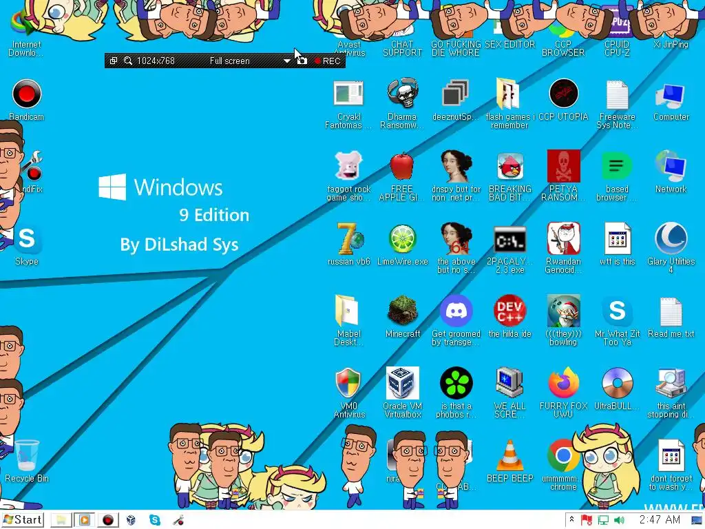Open the 'FREE APPLE' red apple icon
Viewport: 705px width, 529px height.
[x=402, y=167]
